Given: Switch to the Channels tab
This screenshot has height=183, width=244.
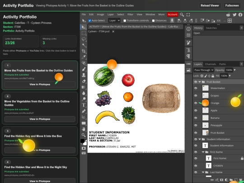Looking at the screenshot, I should coord(210,64).
